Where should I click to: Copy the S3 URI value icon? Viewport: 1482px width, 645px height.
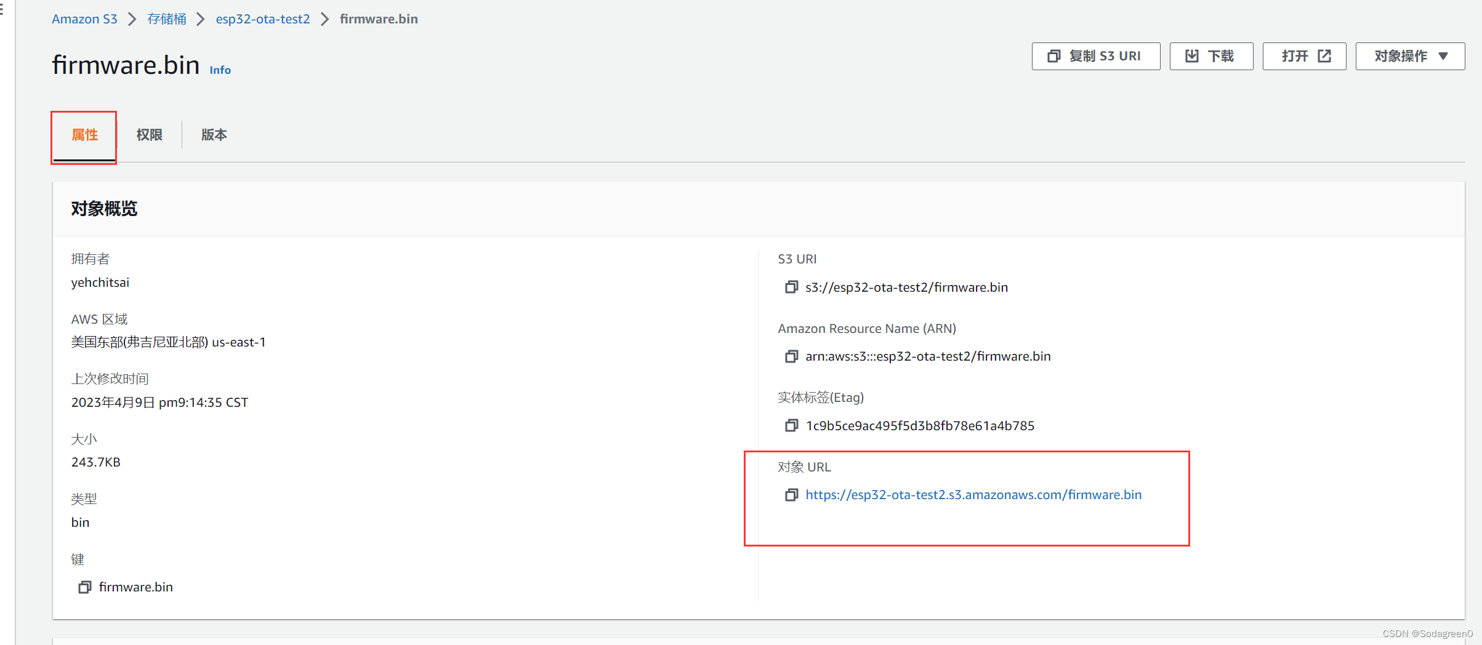pos(791,287)
